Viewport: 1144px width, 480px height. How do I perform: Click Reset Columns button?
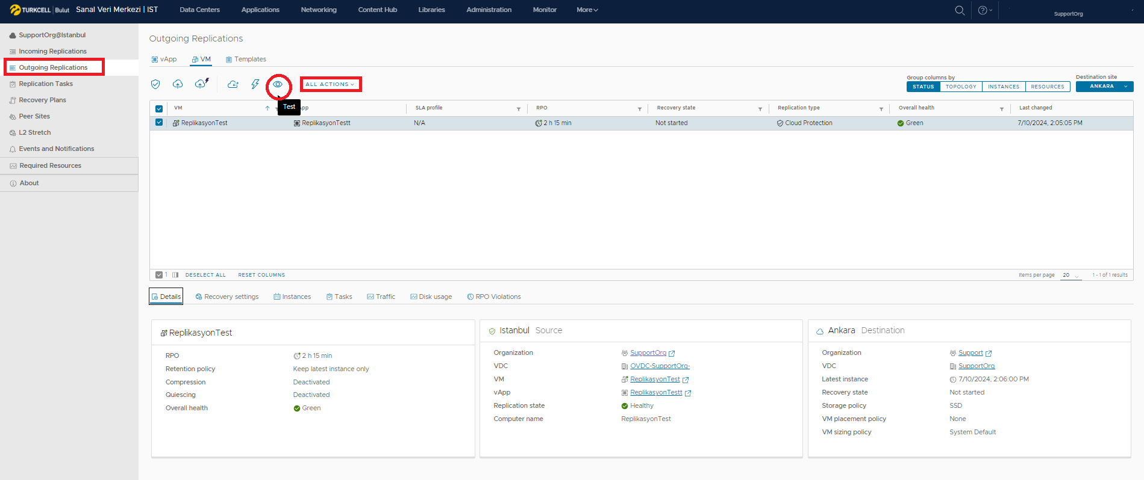(261, 275)
